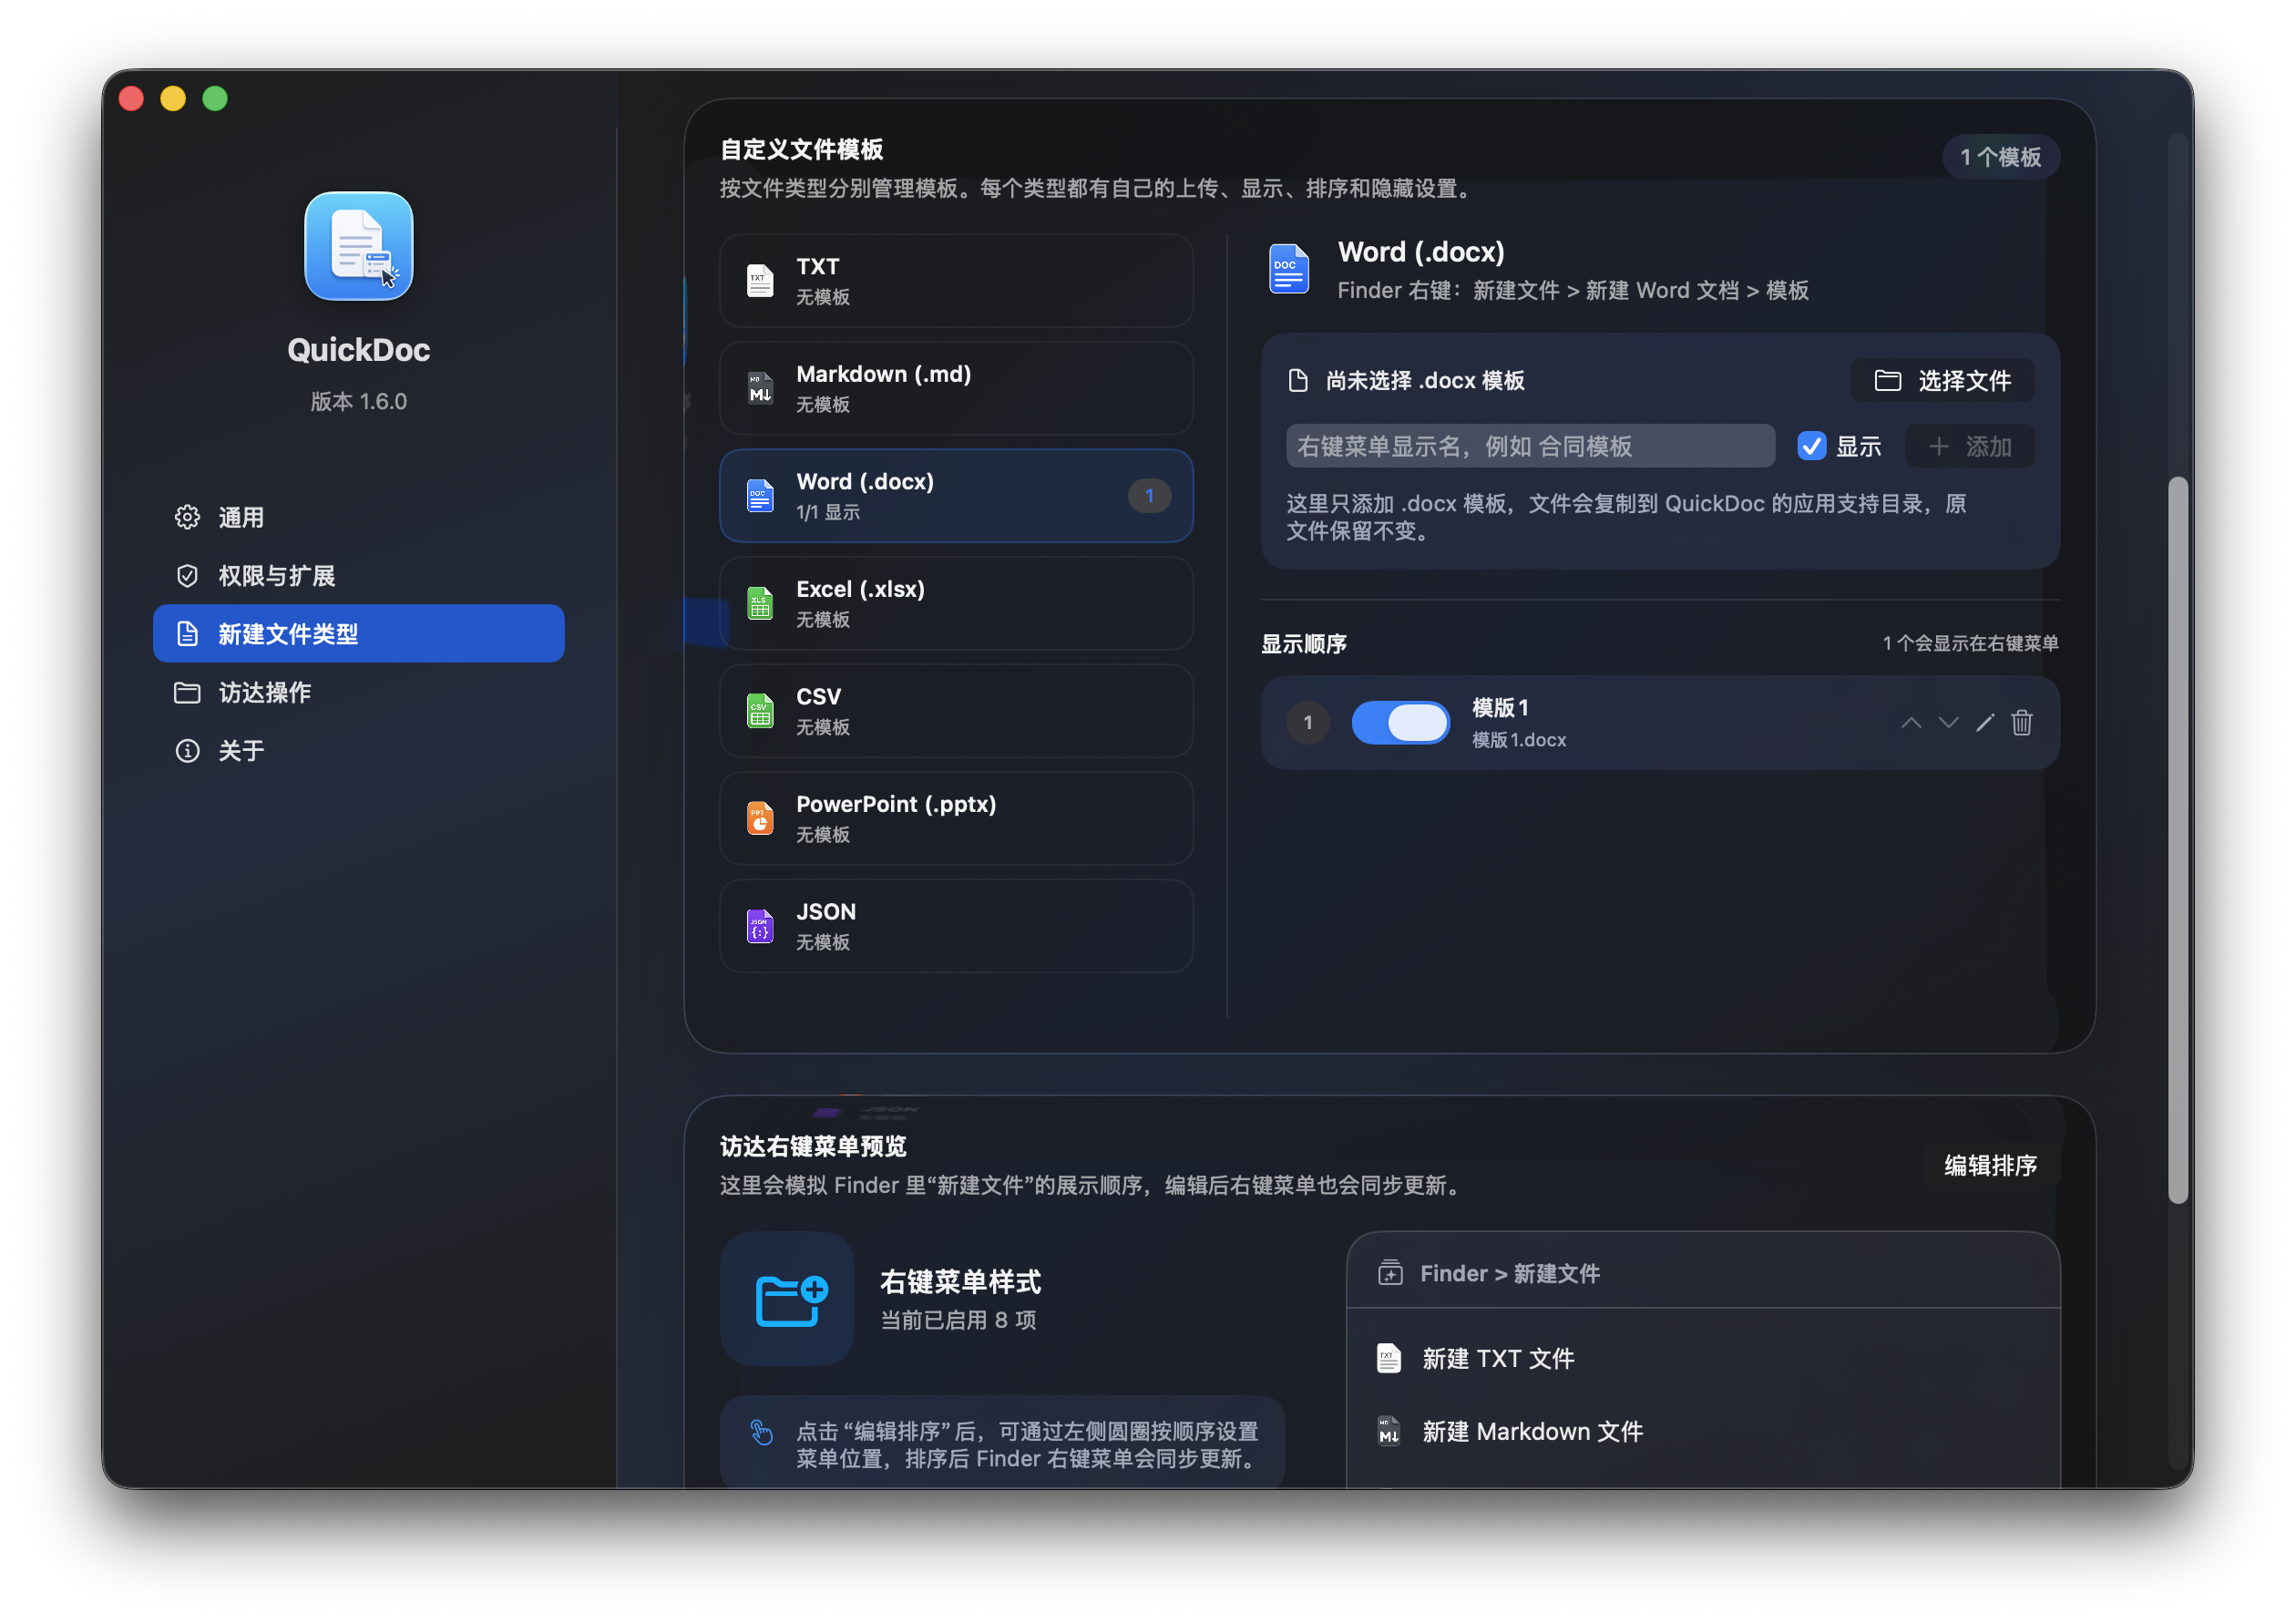Focus the 右键菜单显示名 input field
The image size is (2296, 1624).
click(x=1530, y=446)
